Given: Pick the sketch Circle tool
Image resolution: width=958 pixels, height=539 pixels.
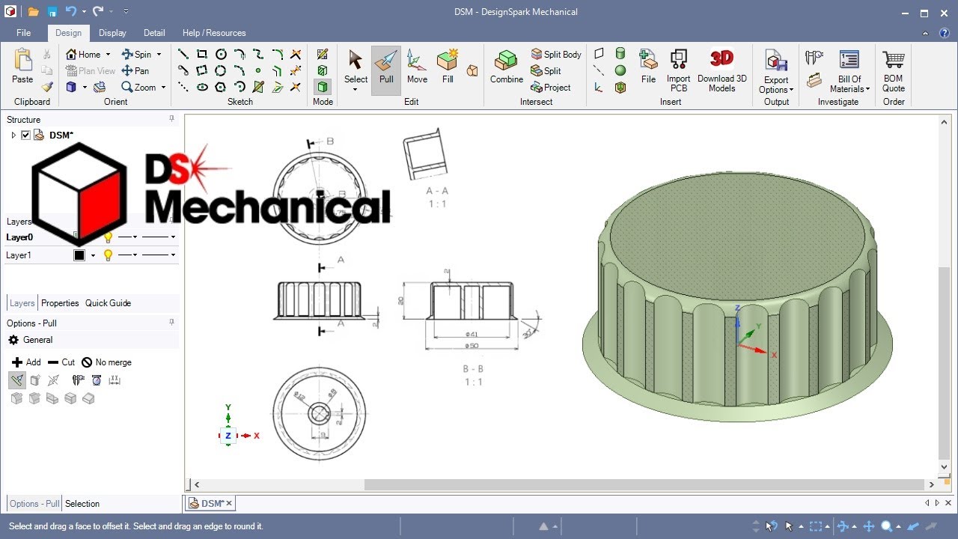Looking at the screenshot, I should point(221,54).
